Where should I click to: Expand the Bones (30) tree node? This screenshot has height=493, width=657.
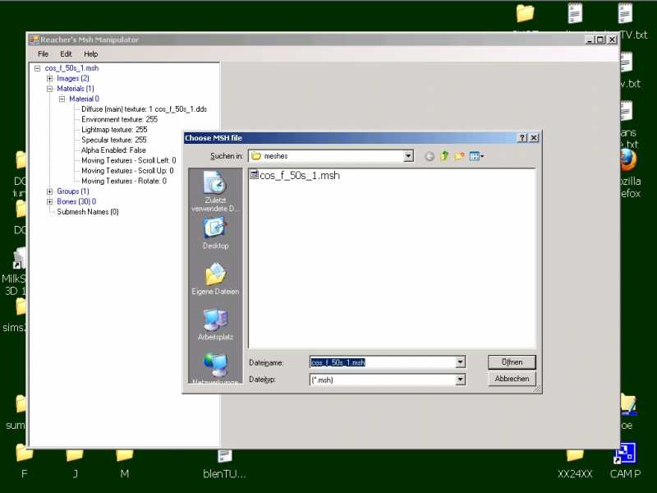(x=49, y=201)
